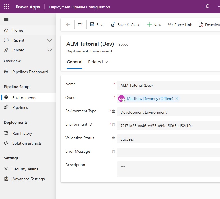Create a New record

[x=154, y=25]
